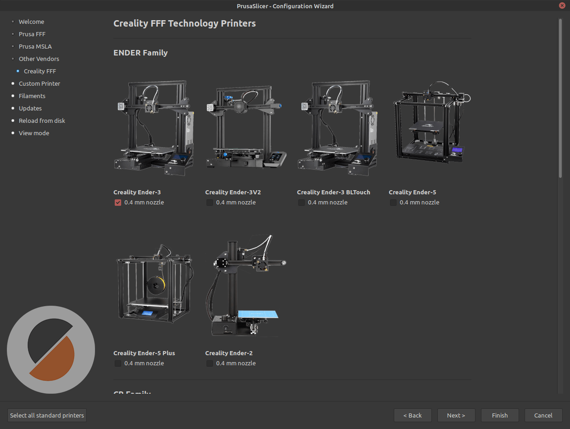Click the Creality Ender-3 label
Viewport: 570px width, 429px height.
(x=137, y=192)
